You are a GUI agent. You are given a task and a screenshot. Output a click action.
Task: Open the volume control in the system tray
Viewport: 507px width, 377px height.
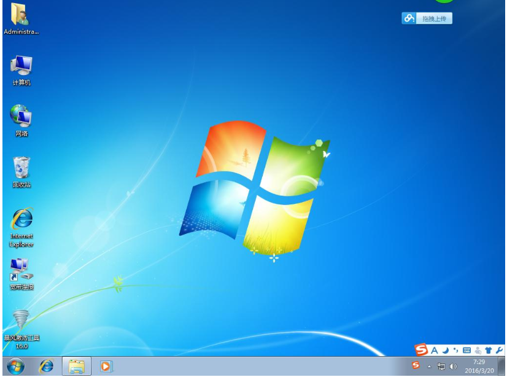point(452,367)
